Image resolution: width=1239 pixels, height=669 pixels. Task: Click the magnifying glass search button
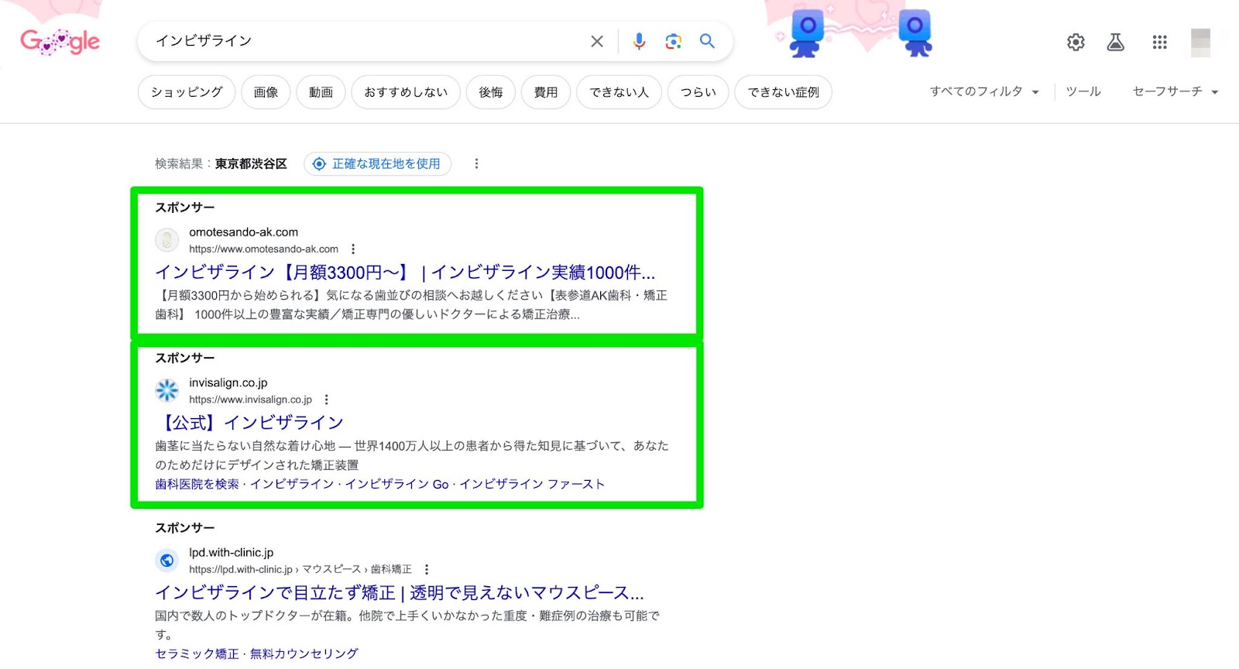pyautogui.click(x=707, y=41)
